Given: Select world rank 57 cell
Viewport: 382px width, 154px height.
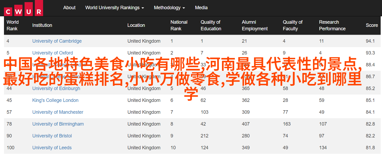Looking at the screenshot, I should tap(9, 112).
